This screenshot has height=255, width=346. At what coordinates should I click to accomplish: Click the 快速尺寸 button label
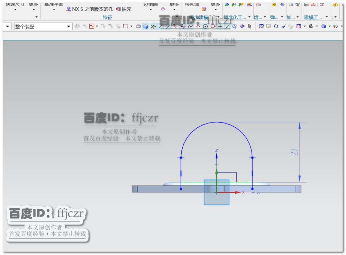click(15, 4)
